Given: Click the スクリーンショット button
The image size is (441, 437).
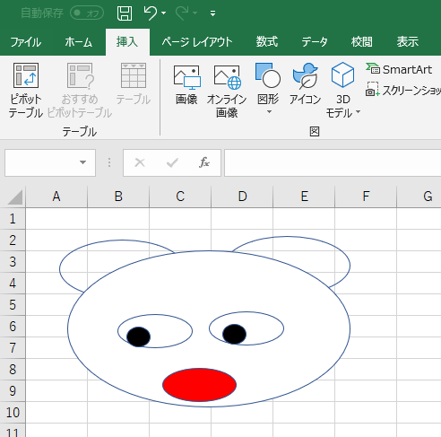Looking at the screenshot, I should [403, 90].
